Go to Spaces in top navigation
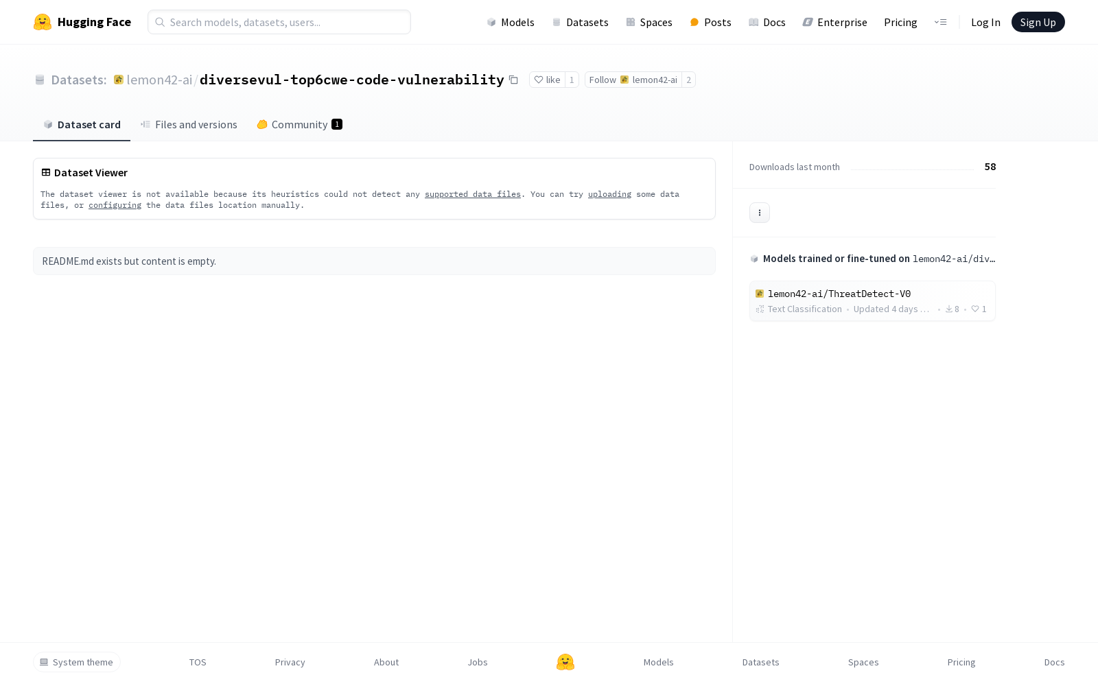 649,22
